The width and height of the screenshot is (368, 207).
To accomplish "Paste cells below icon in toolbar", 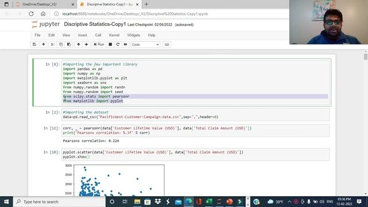I will tap(69, 44).
